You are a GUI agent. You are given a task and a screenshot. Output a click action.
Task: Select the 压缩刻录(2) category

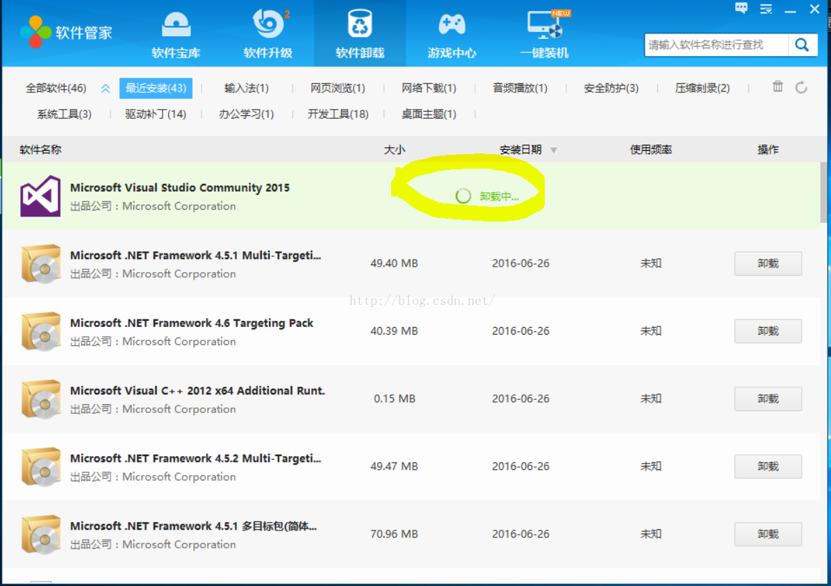coord(702,88)
